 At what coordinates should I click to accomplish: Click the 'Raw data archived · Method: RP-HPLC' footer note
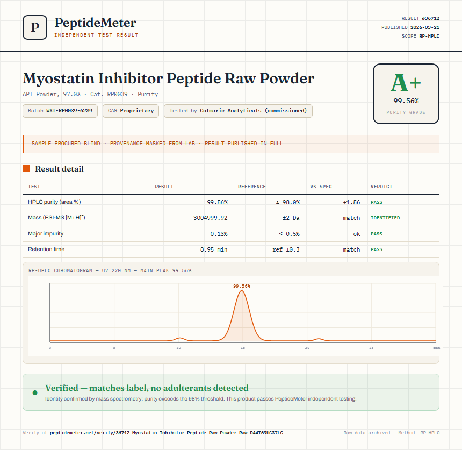point(391,433)
